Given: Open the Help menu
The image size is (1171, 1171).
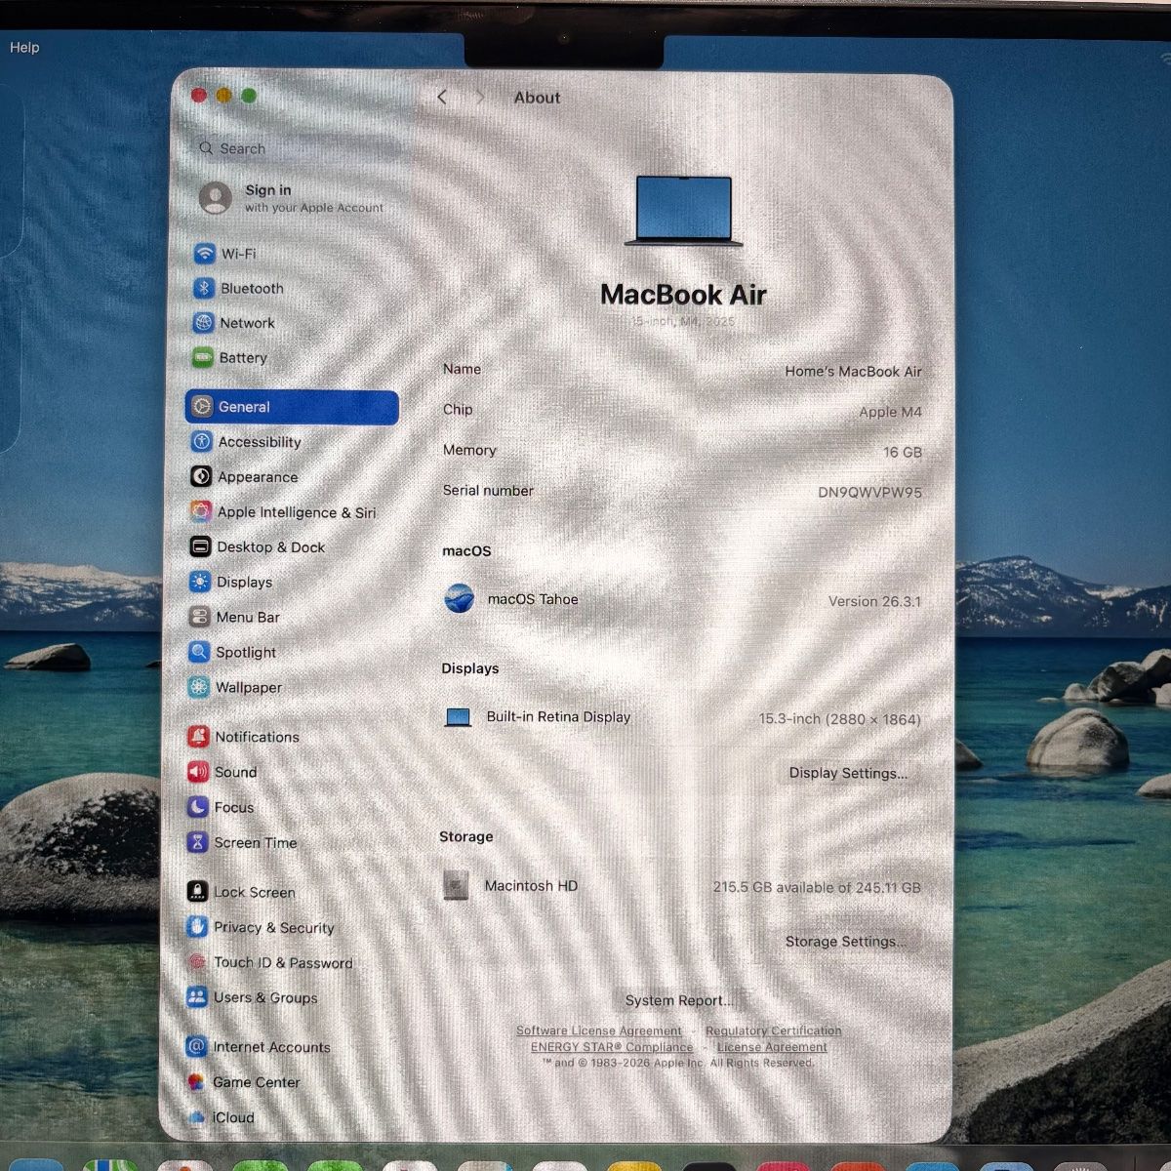Looking at the screenshot, I should tap(23, 47).
